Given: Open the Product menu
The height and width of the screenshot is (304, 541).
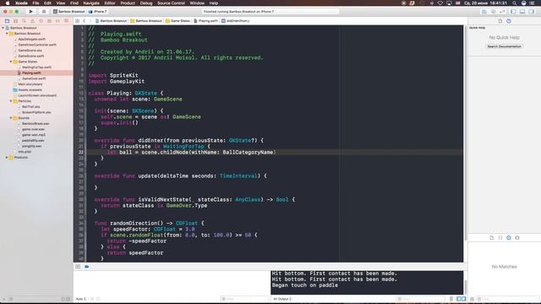Looking at the screenshot, I should click(128, 3).
